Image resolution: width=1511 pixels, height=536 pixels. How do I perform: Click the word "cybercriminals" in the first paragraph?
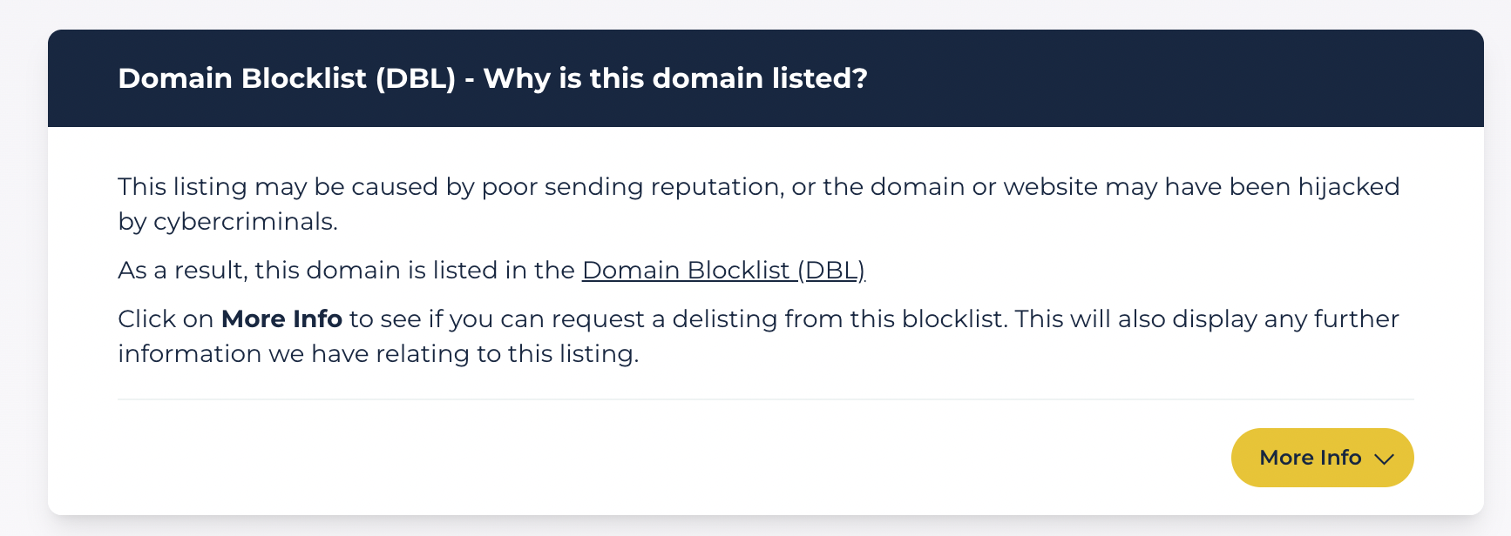pyautogui.click(x=244, y=222)
